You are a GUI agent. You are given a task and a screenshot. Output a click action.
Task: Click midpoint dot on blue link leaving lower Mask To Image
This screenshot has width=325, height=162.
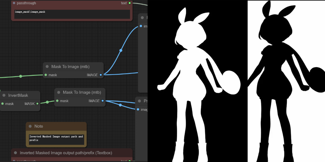tap(120, 105)
